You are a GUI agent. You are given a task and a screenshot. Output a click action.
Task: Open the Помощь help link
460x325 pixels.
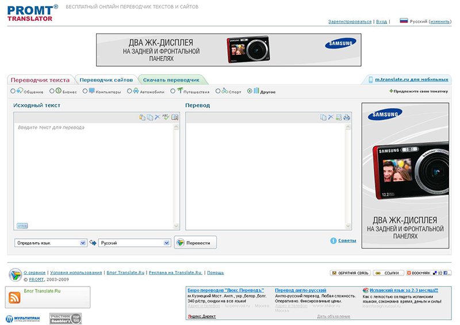[215, 273]
